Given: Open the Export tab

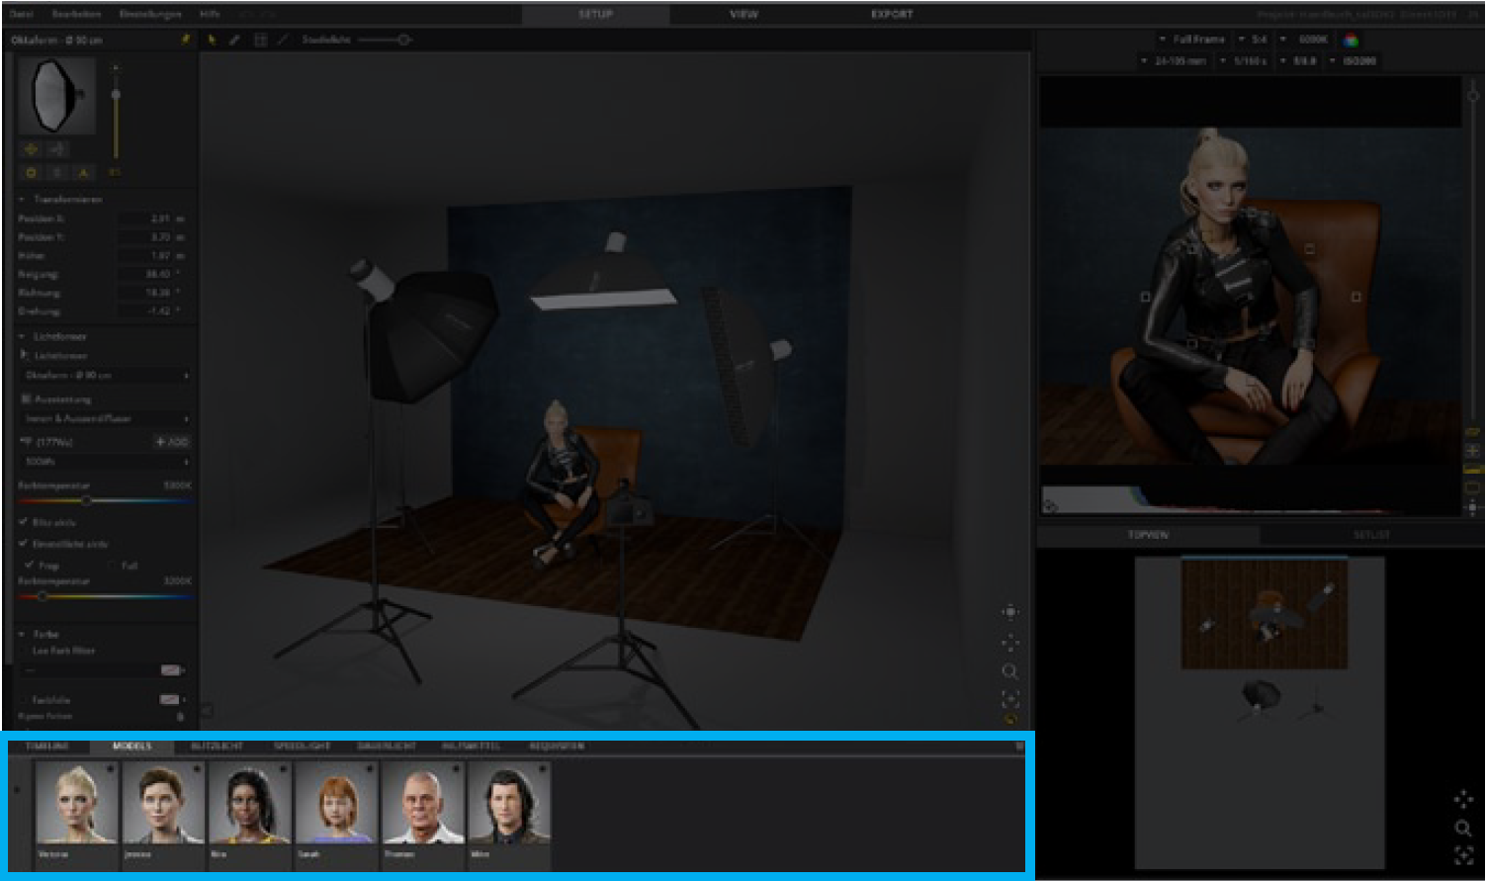Looking at the screenshot, I should 891,15.
